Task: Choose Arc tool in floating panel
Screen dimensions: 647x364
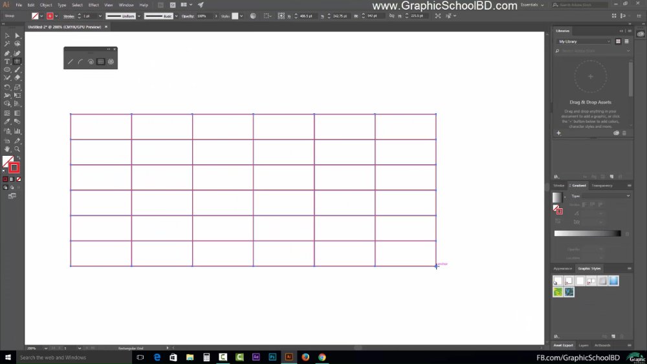Action: coord(80,62)
